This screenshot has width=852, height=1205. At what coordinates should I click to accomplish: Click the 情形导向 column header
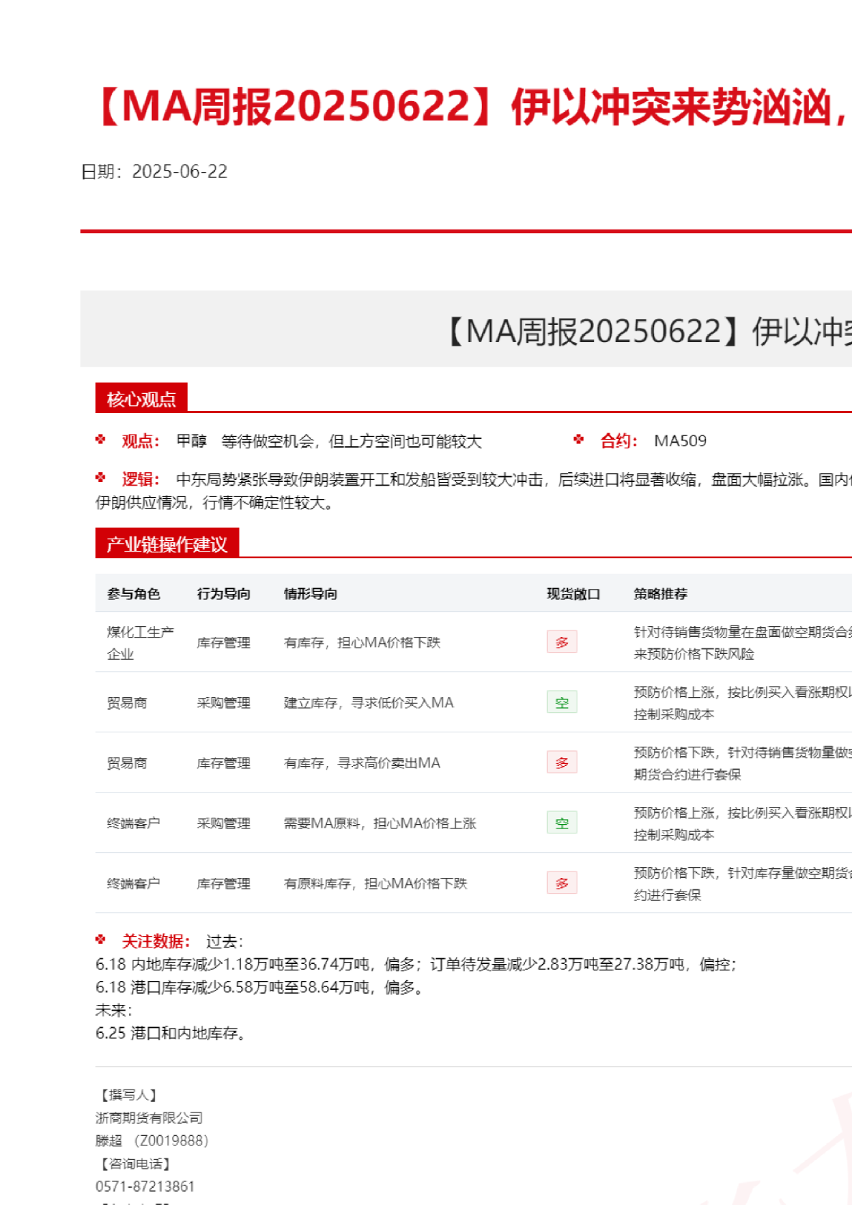point(311,594)
